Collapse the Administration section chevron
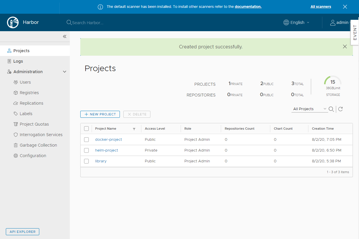359x239 pixels. point(65,72)
